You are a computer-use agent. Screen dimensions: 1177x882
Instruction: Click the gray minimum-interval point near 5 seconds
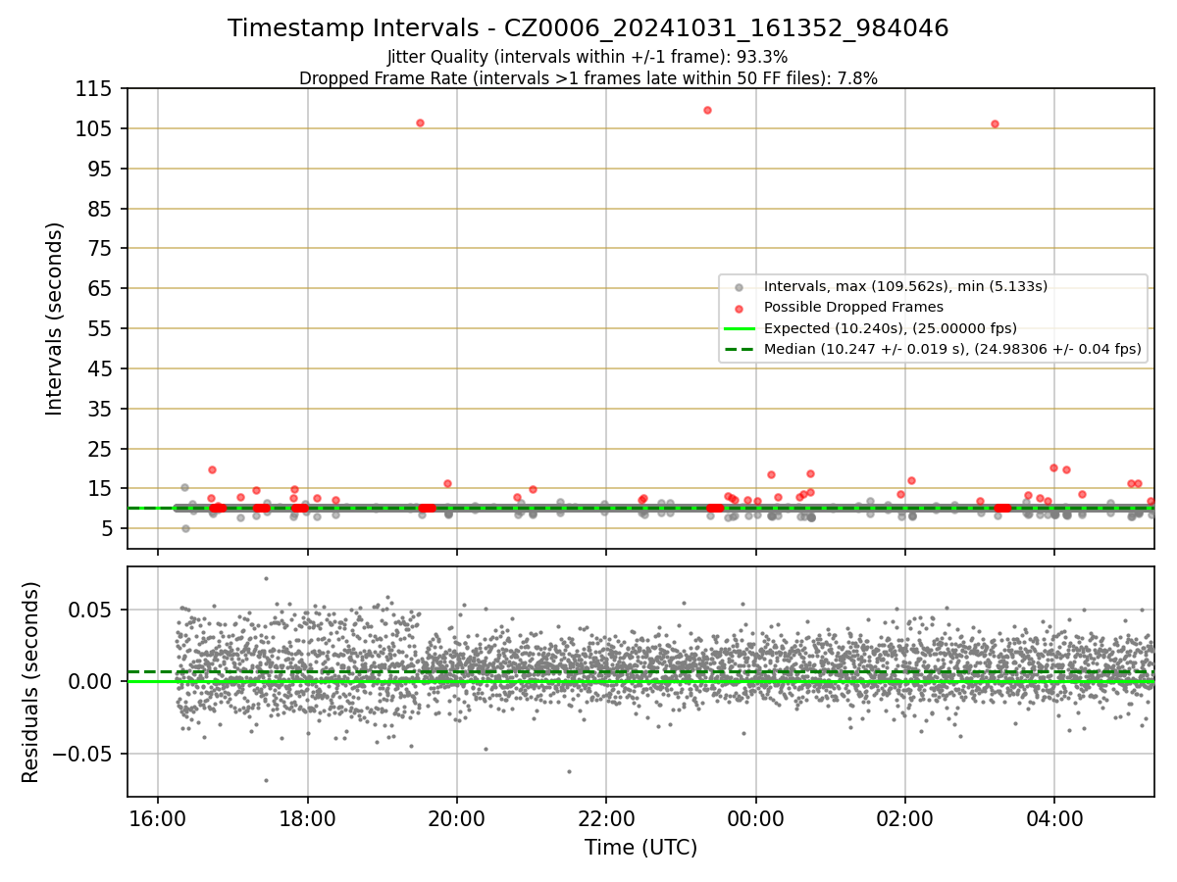point(185,528)
